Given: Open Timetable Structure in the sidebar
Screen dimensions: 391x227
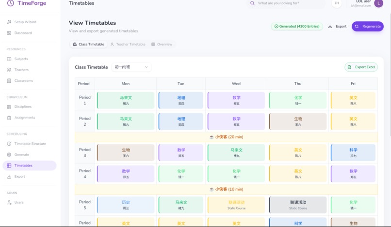Looking at the screenshot, I should (30, 144).
